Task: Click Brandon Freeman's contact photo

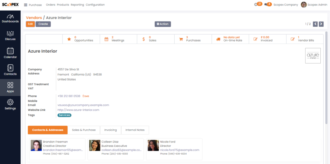Action: 36,145
